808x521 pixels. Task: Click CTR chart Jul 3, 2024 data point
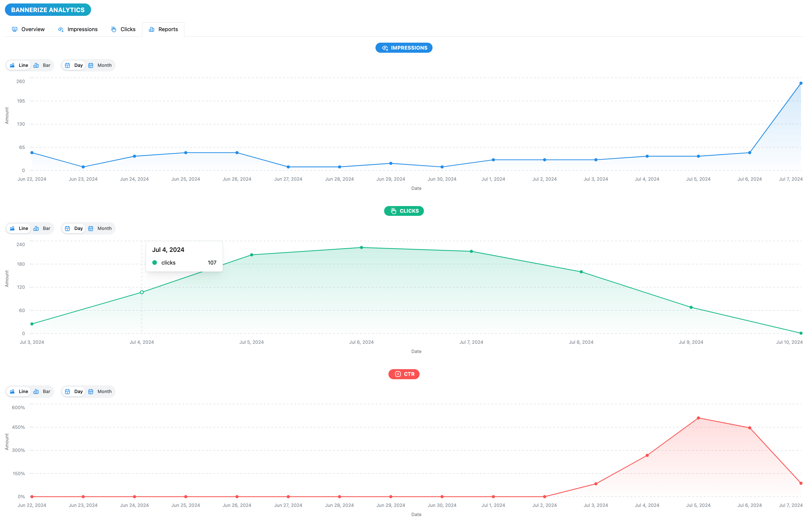tap(596, 484)
